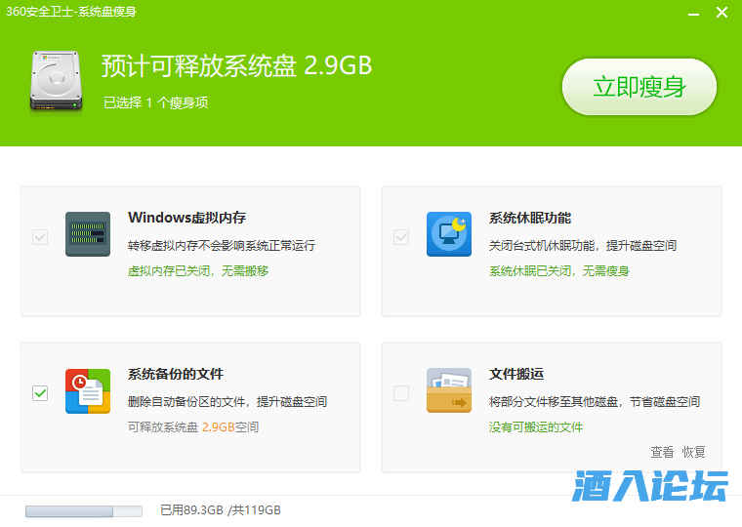Click the 系统备份的文件 backup icon

(x=88, y=390)
